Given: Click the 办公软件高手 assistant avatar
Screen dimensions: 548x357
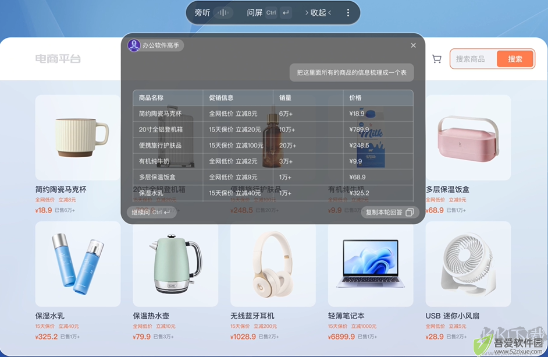Looking at the screenshot, I should pos(134,45).
